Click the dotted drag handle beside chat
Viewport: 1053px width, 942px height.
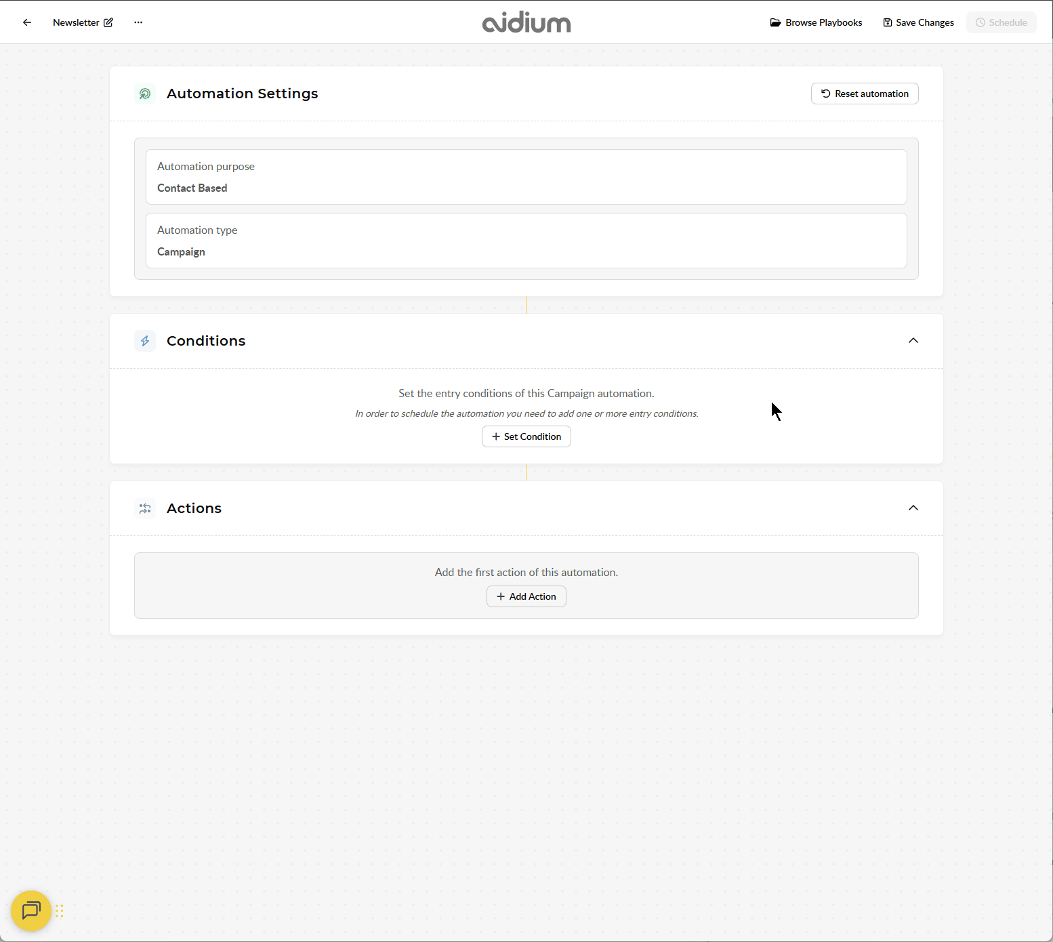[x=60, y=911]
